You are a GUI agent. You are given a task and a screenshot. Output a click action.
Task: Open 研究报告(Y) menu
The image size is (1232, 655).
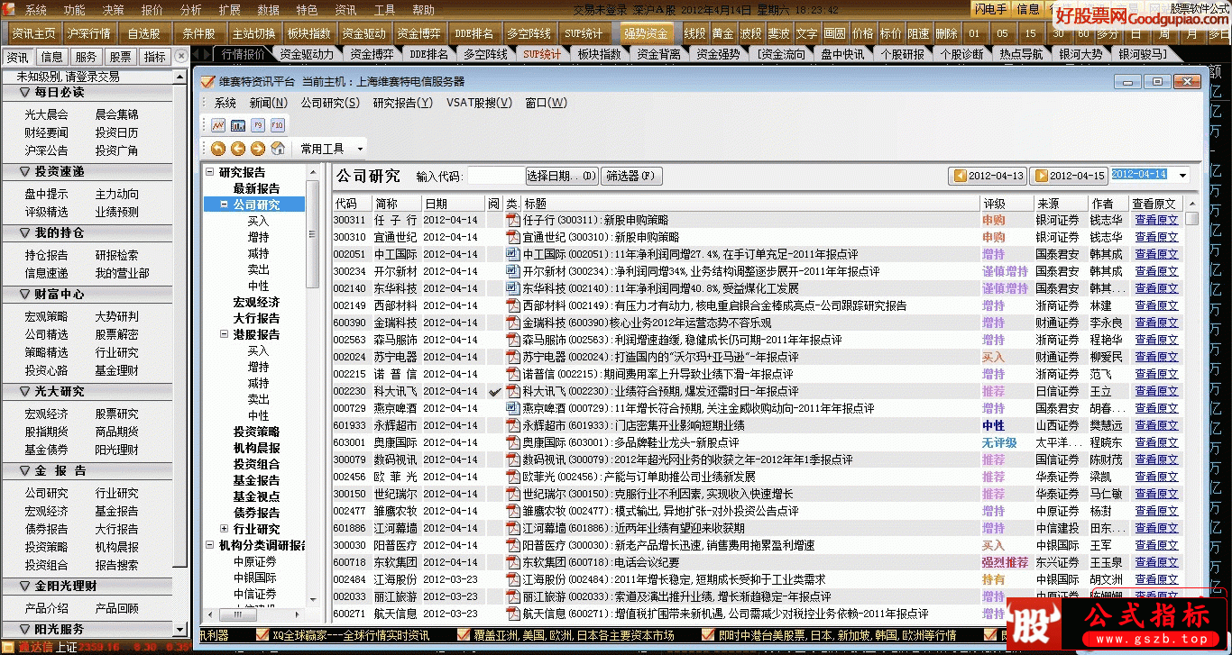coord(403,103)
